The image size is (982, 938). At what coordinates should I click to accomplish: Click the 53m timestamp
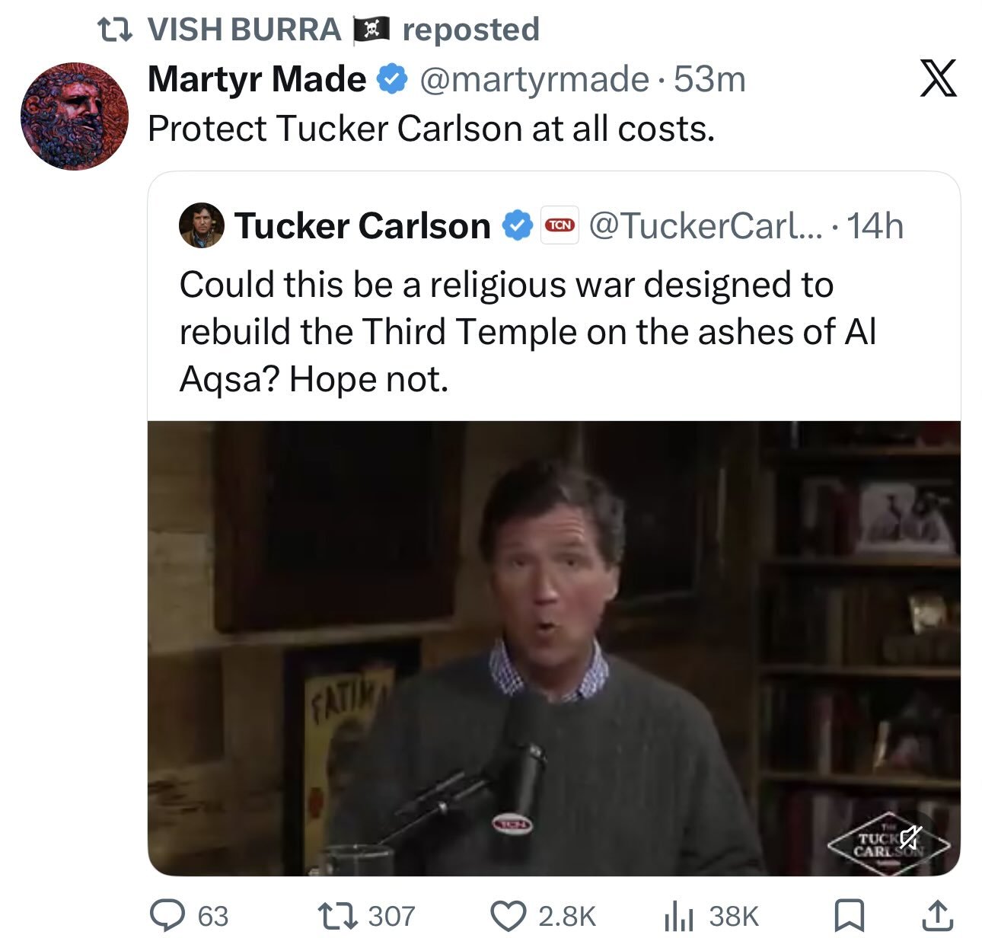click(x=709, y=79)
